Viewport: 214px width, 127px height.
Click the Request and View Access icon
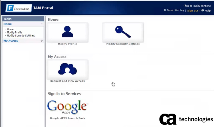(x=67, y=69)
